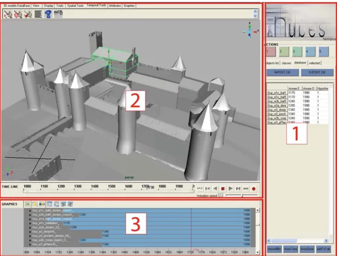
Task: Stop the animation playback
Action: pos(223,188)
